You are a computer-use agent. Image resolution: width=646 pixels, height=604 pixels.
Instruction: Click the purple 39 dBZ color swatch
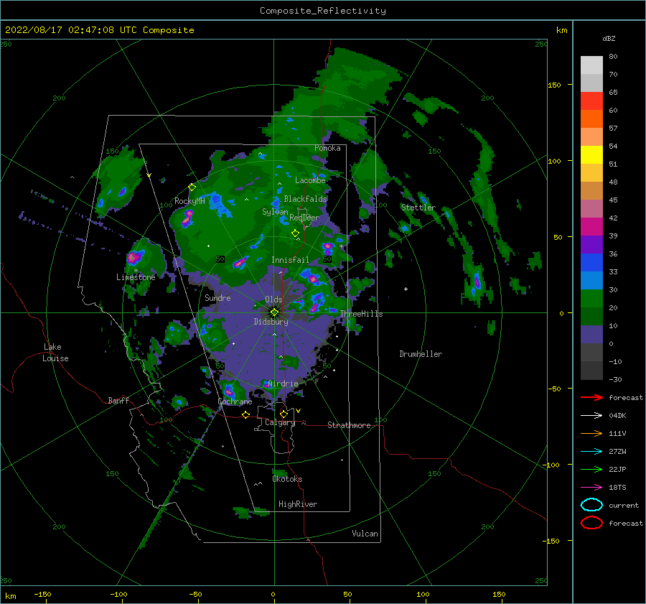[x=591, y=244]
